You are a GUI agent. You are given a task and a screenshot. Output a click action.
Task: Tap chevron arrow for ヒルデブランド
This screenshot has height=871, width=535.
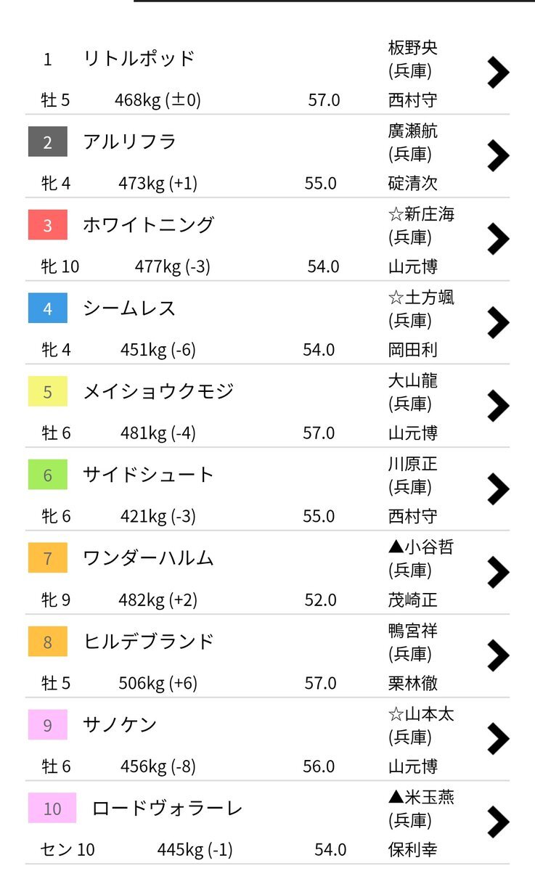click(x=498, y=655)
